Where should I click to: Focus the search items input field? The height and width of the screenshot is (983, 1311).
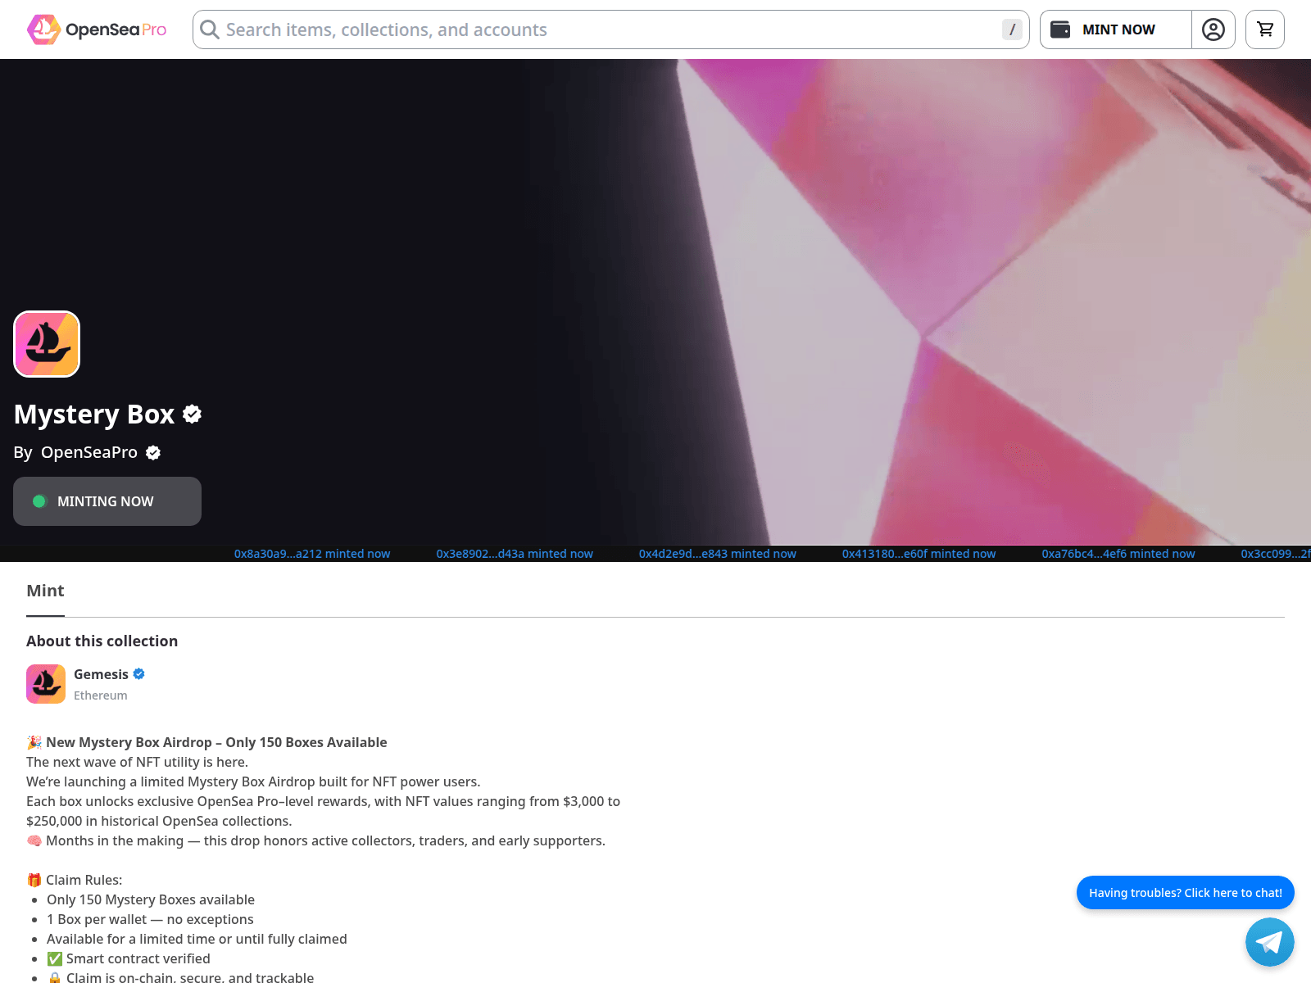(610, 29)
